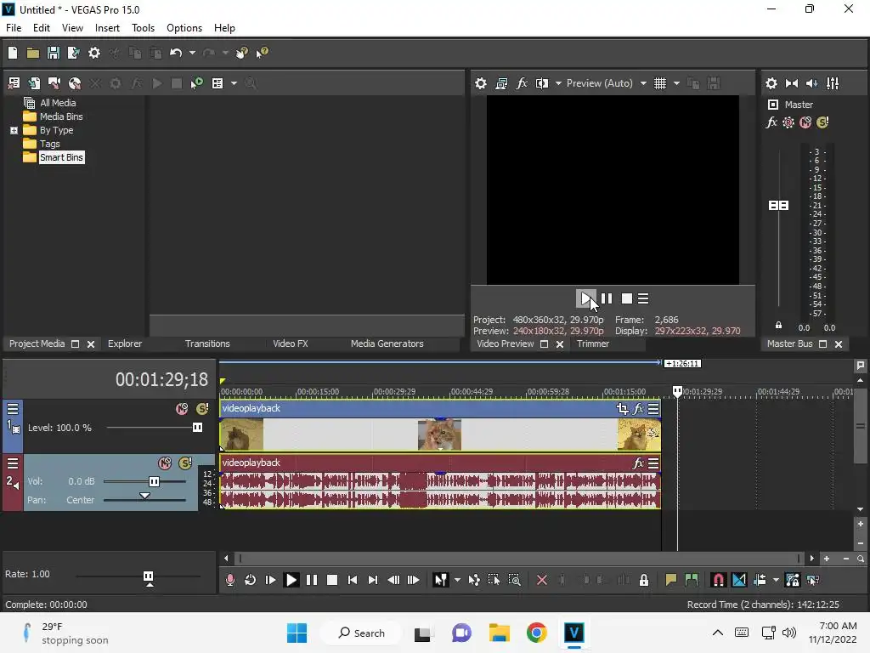Toggle Automatic Crossfades icon
This screenshot has width=870, height=653.
[739, 580]
